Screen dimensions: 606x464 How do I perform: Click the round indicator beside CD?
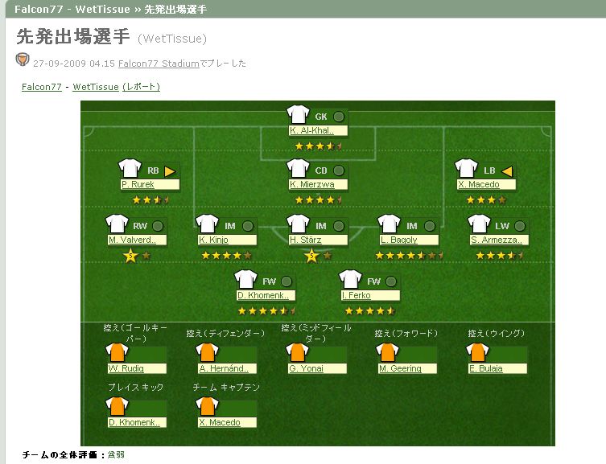[x=339, y=170]
